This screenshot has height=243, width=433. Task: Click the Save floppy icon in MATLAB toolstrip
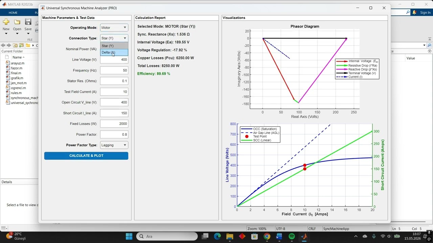click(x=28, y=22)
